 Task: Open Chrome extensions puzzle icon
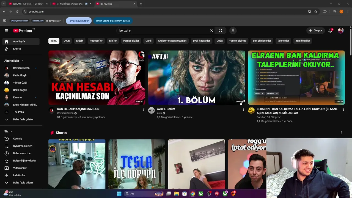325,12
